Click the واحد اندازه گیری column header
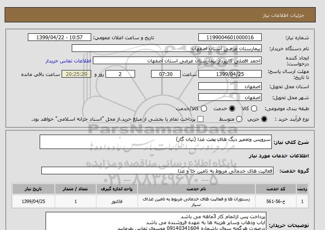 (x=116, y=189)
